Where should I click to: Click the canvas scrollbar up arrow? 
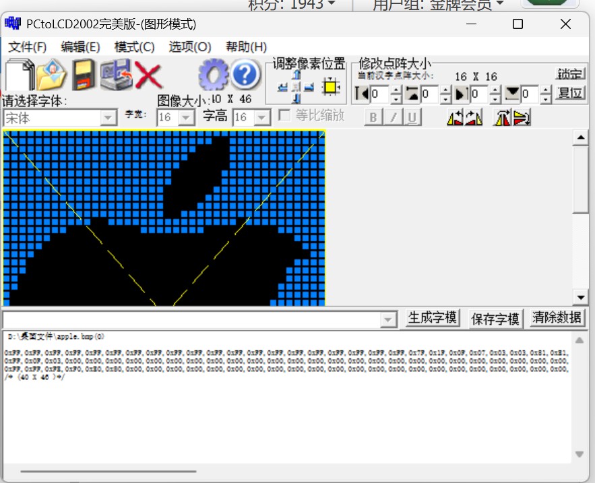click(581, 137)
